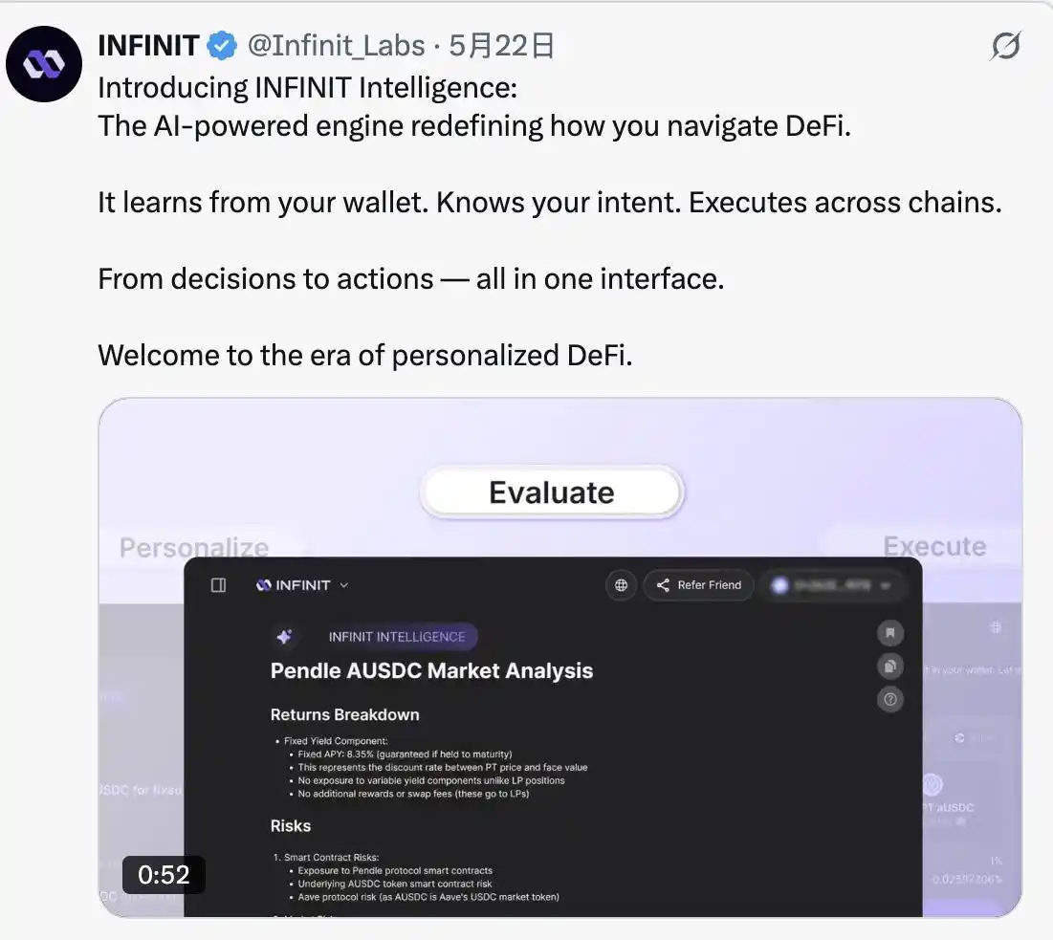Click the sparkle INFINIT Intelligence icon
This screenshot has width=1053, height=940.
(x=284, y=637)
